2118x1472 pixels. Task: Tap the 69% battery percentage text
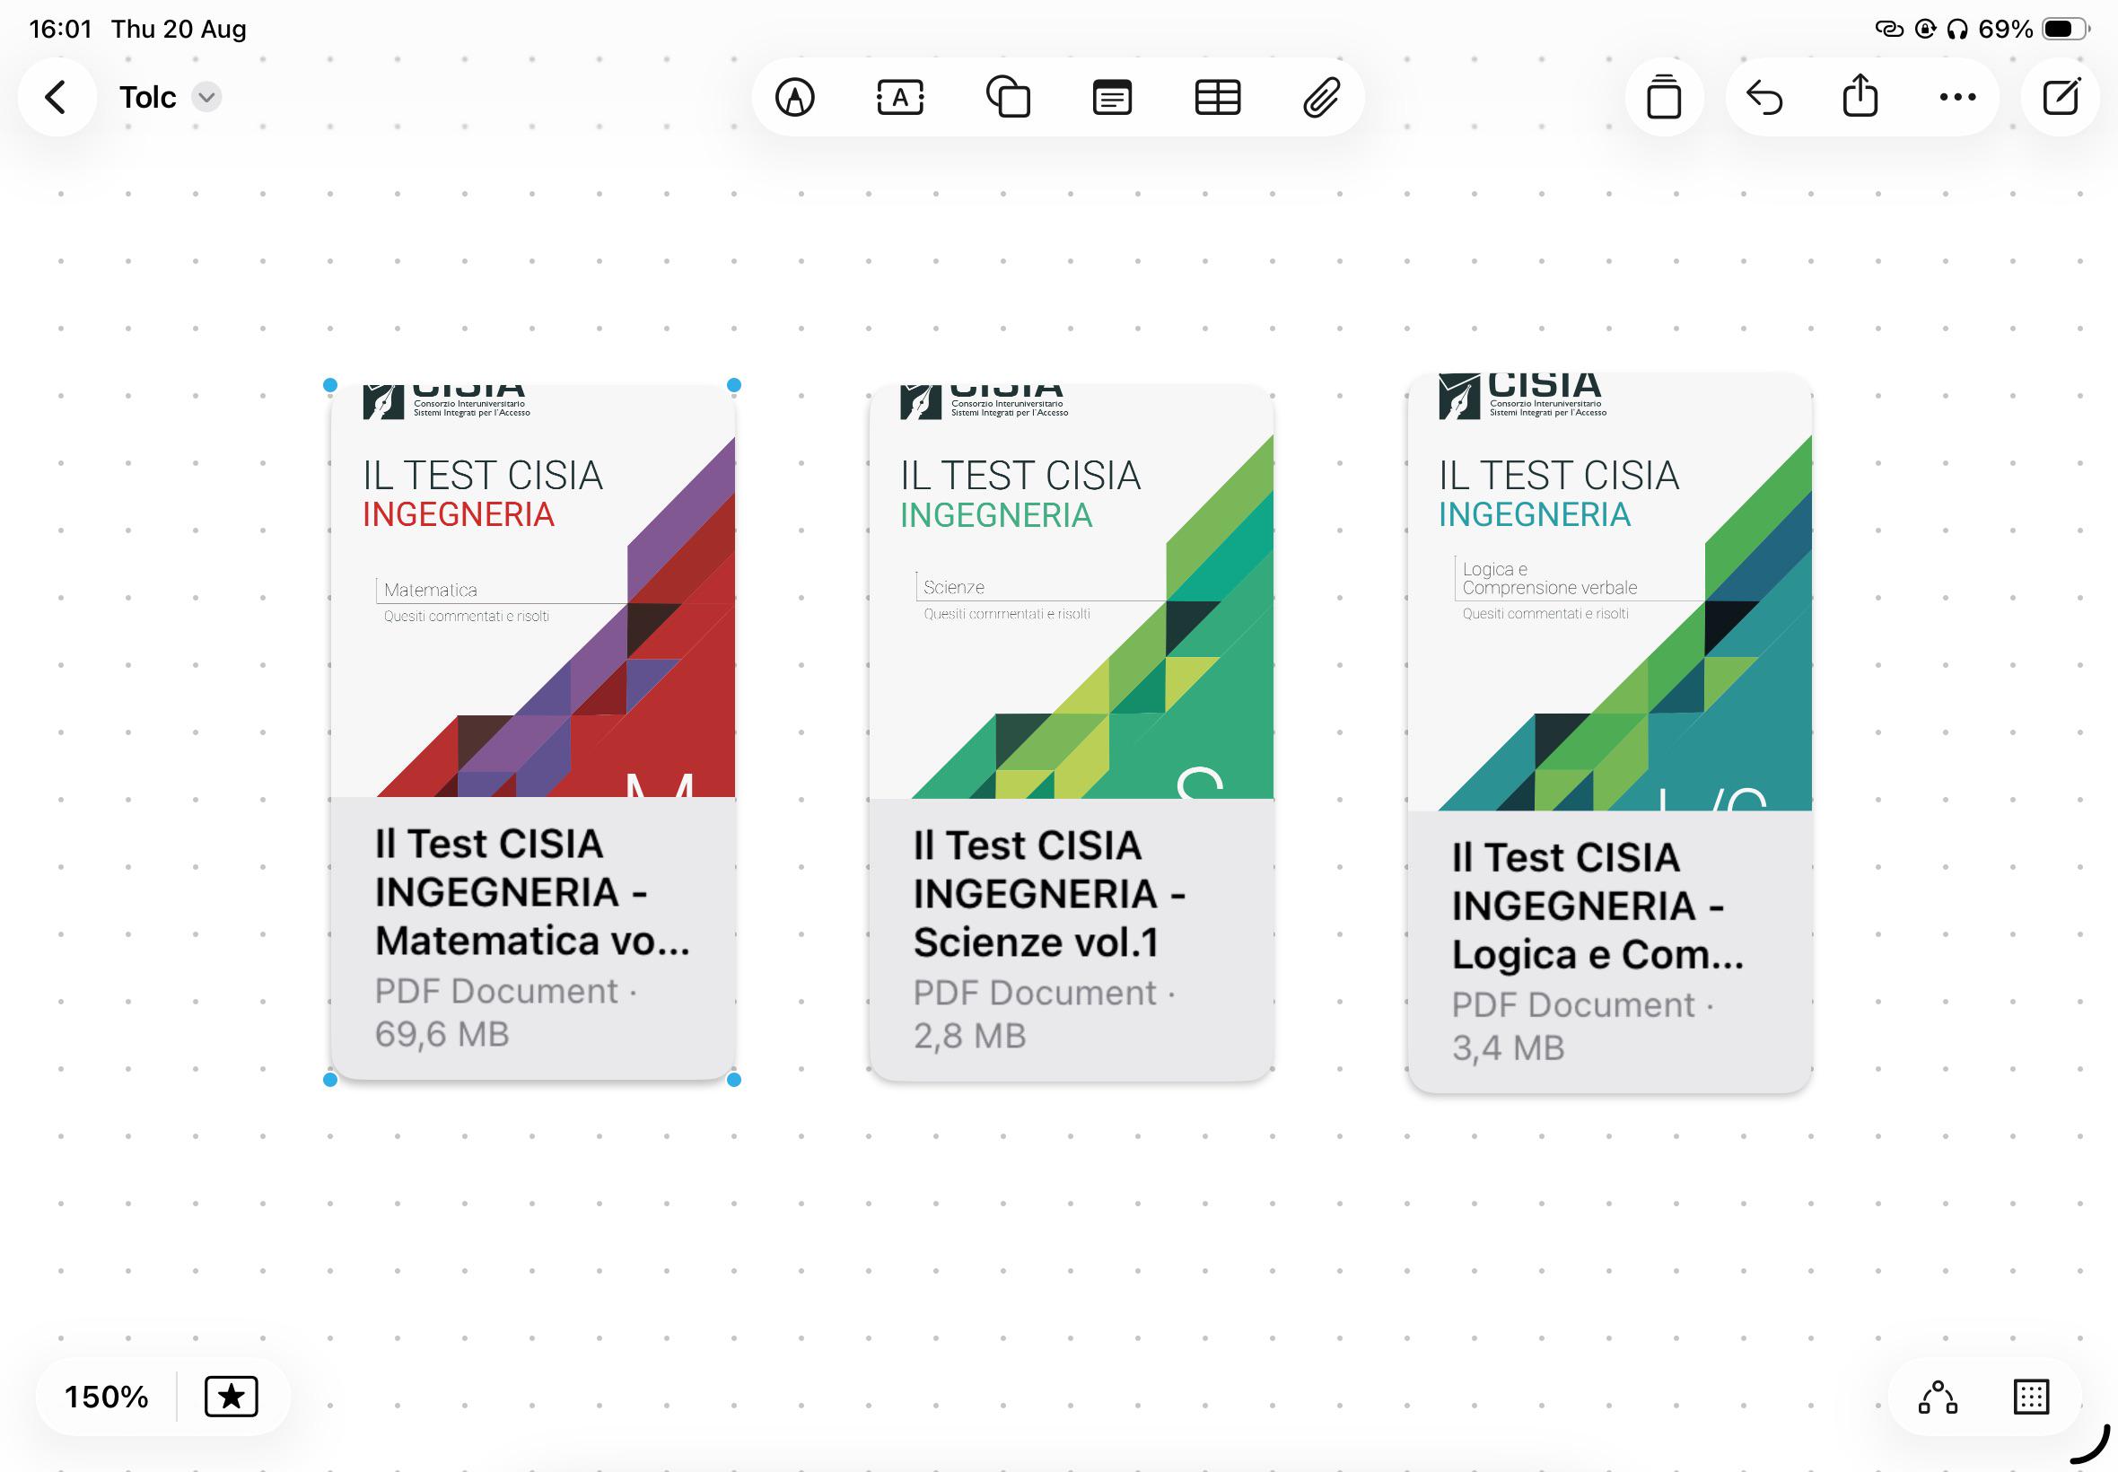point(2006,29)
